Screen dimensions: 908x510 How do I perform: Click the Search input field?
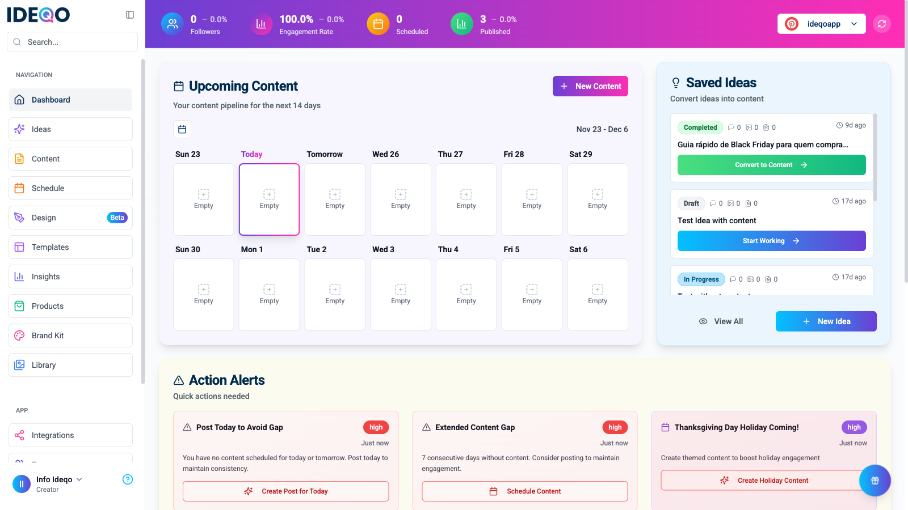click(72, 41)
